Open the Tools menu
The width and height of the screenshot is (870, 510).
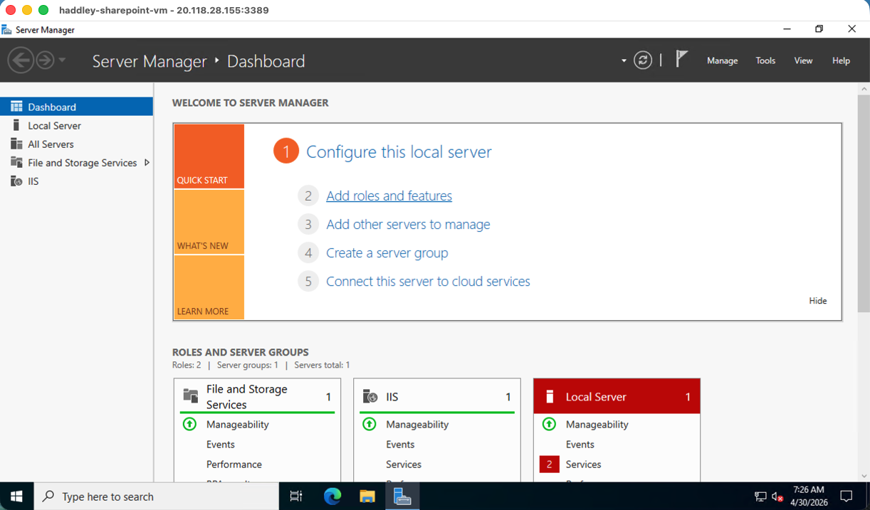tap(765, 60)
